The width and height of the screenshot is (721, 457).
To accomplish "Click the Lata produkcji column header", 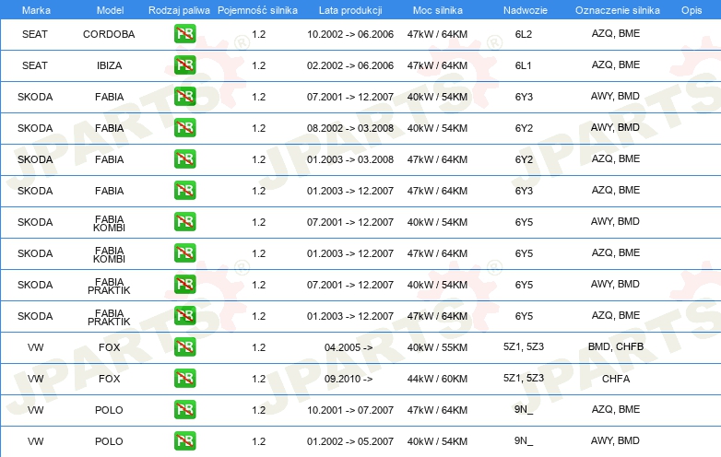I will click(349, 9).
